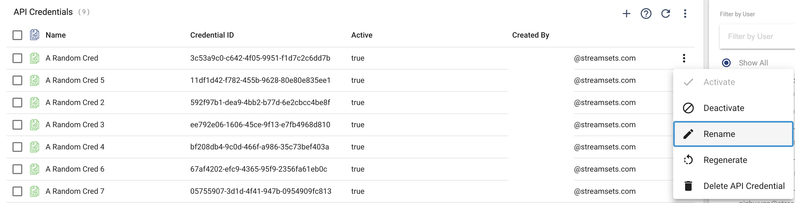Click the Credential ID column header
Viewport: 795px width, 203px height.
coord(212,35)
